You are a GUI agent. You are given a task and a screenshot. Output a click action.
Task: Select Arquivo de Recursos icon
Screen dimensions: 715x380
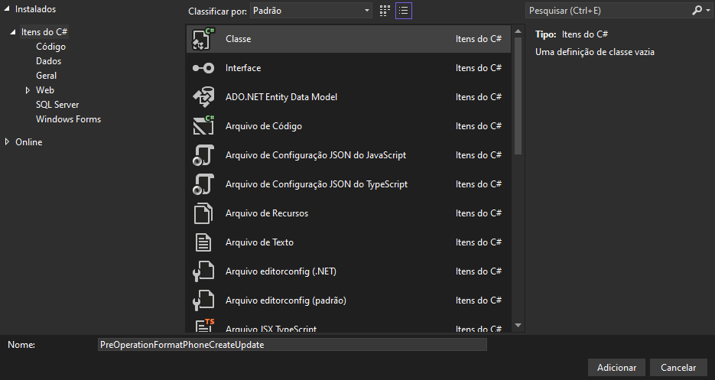pyautogui.click(x=203, y=213)
